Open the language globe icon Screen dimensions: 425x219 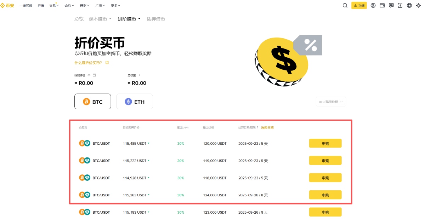click(409, 5)
